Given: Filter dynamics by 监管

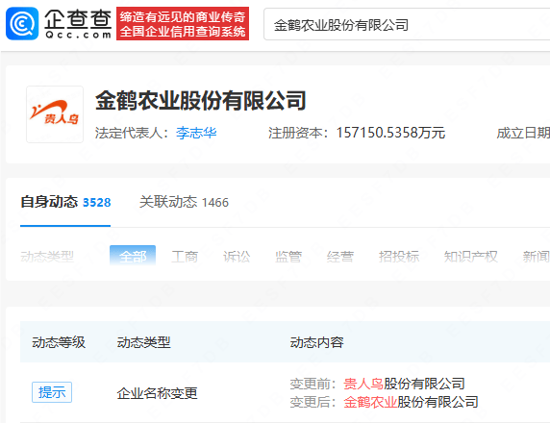Looking at the screenshot, I should 288,257.
